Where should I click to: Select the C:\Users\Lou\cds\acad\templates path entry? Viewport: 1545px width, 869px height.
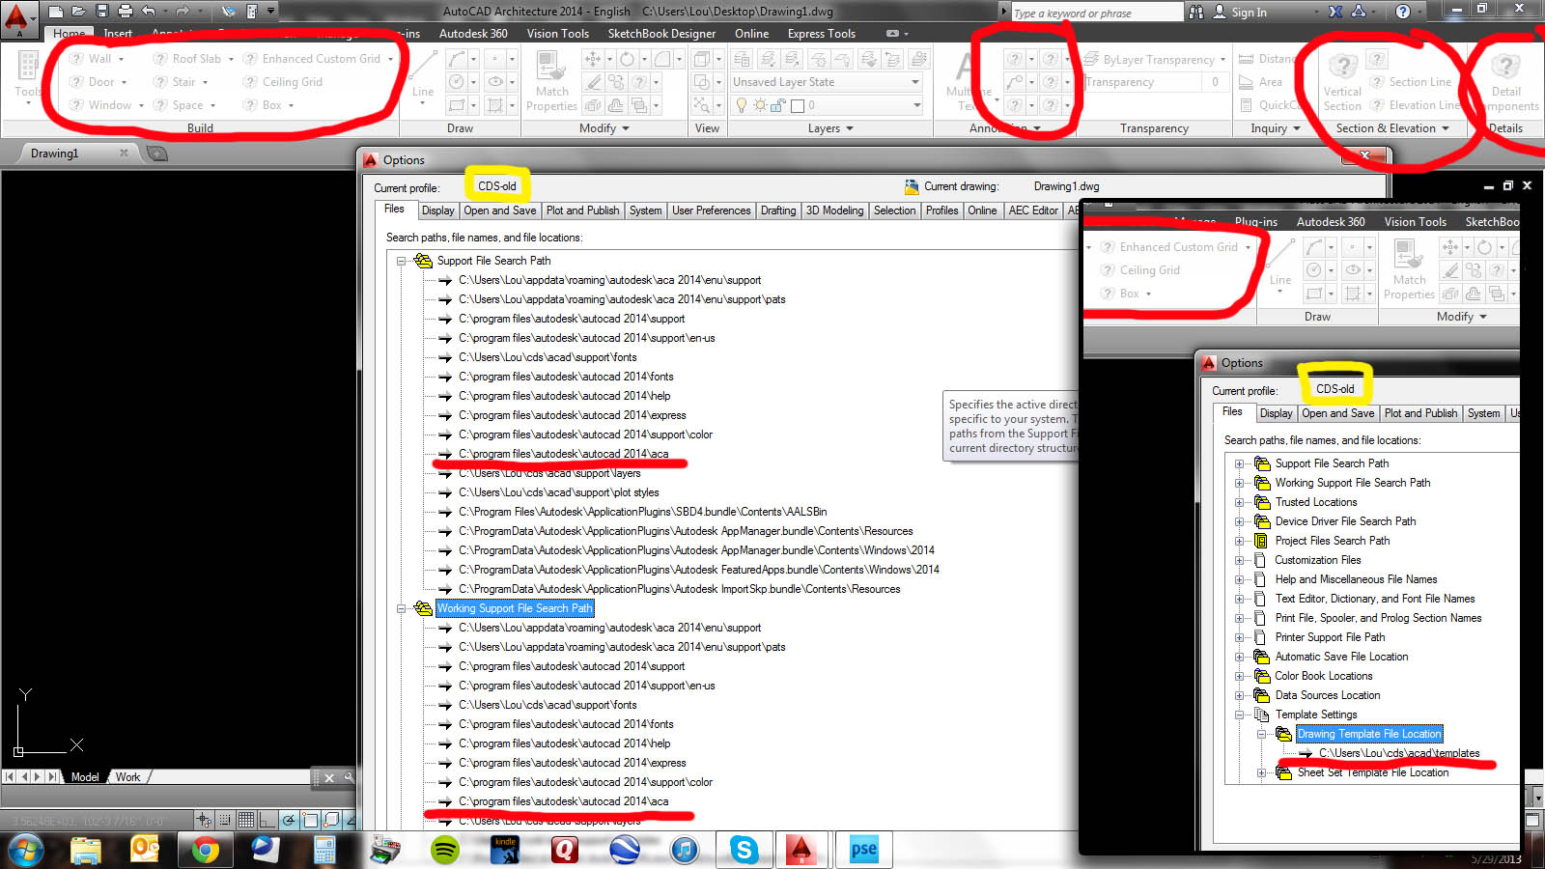click(x=1399, y=753)
